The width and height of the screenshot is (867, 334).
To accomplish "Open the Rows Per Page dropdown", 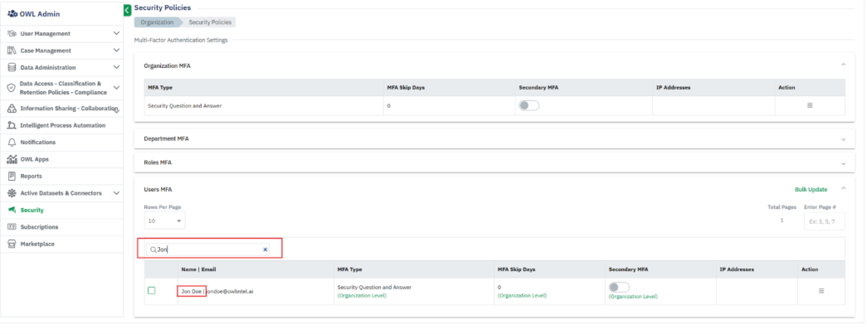I will (164, 221).
